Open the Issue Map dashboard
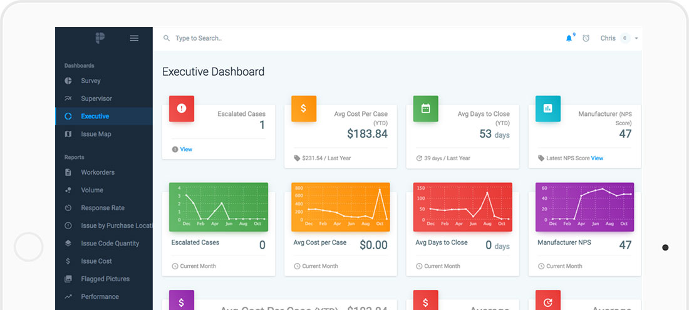The height and width of the screenshot is (310, 689). pyautogui.click(x=104, y=134)
